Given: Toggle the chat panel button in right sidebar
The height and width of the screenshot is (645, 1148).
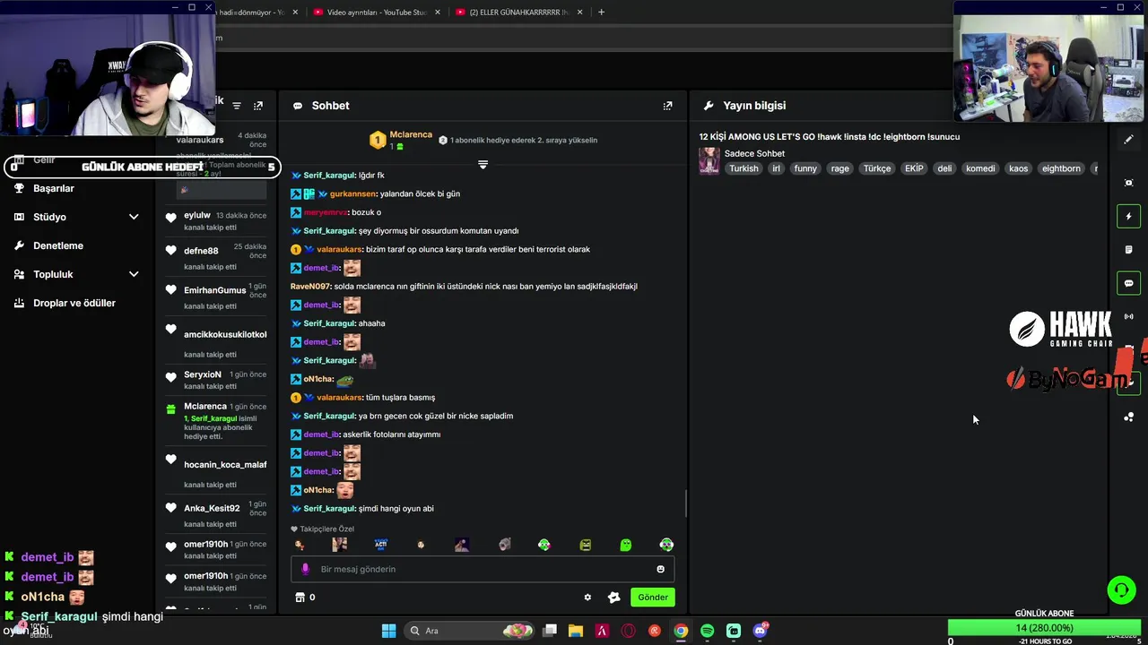Looking at the screenshot, I should point(1128,283).
